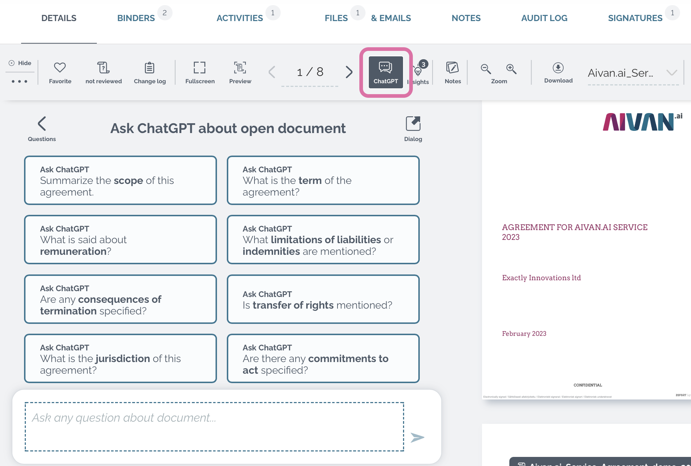Click 'February 2023' in the document
Image resolution: width=691 pixels, height=466 pixels.
(524, 334)
